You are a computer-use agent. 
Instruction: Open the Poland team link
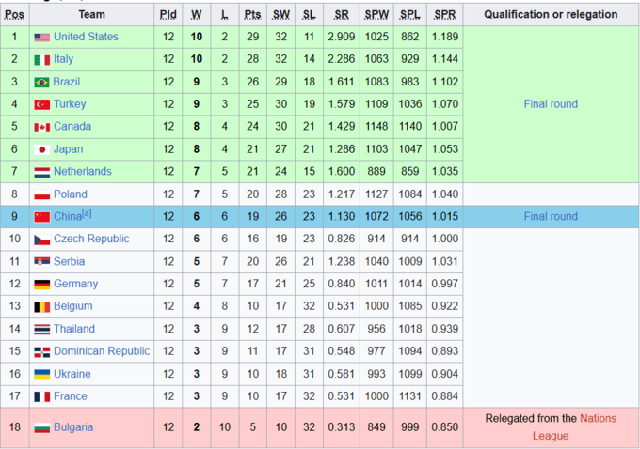click(71, 194)
